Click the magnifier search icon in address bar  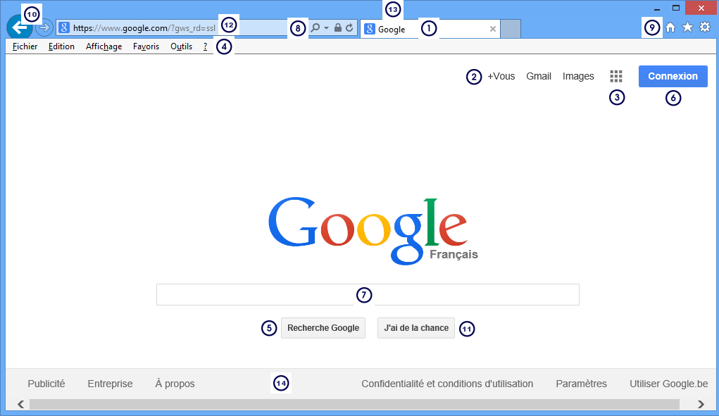pos(315,28)
